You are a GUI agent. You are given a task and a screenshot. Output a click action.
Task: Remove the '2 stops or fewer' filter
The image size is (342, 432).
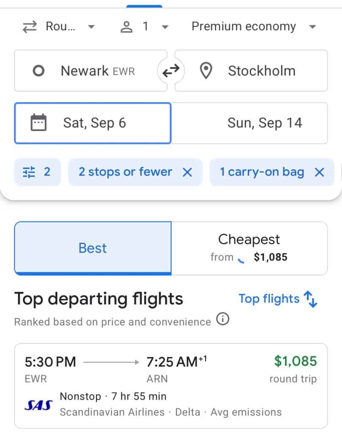(x=187, y=172)
